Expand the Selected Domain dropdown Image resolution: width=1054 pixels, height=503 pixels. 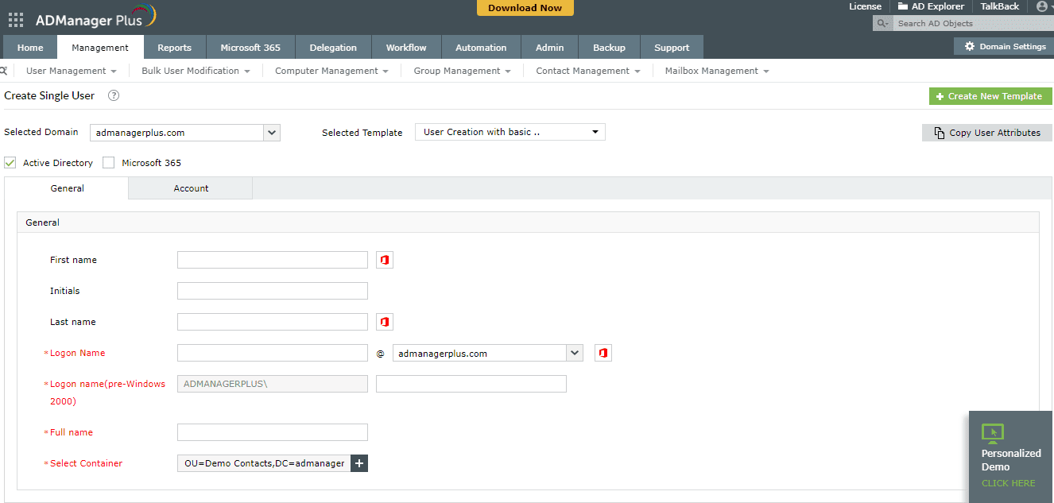pos(272,133)
